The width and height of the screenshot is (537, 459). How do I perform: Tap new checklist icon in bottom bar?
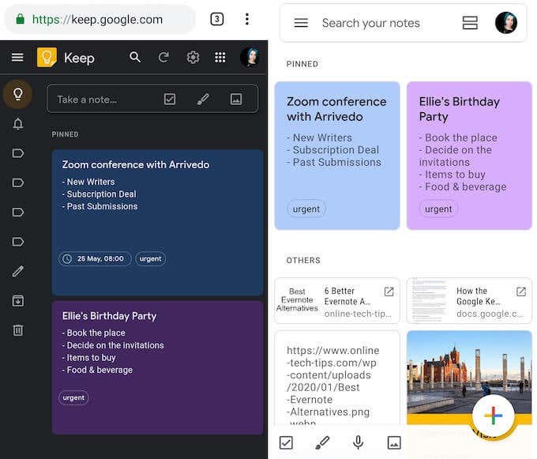(286, 442)
